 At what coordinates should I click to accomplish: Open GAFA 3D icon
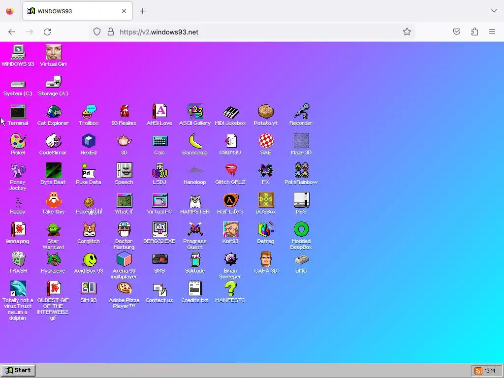pyautogui.click(x=266, y=259)
